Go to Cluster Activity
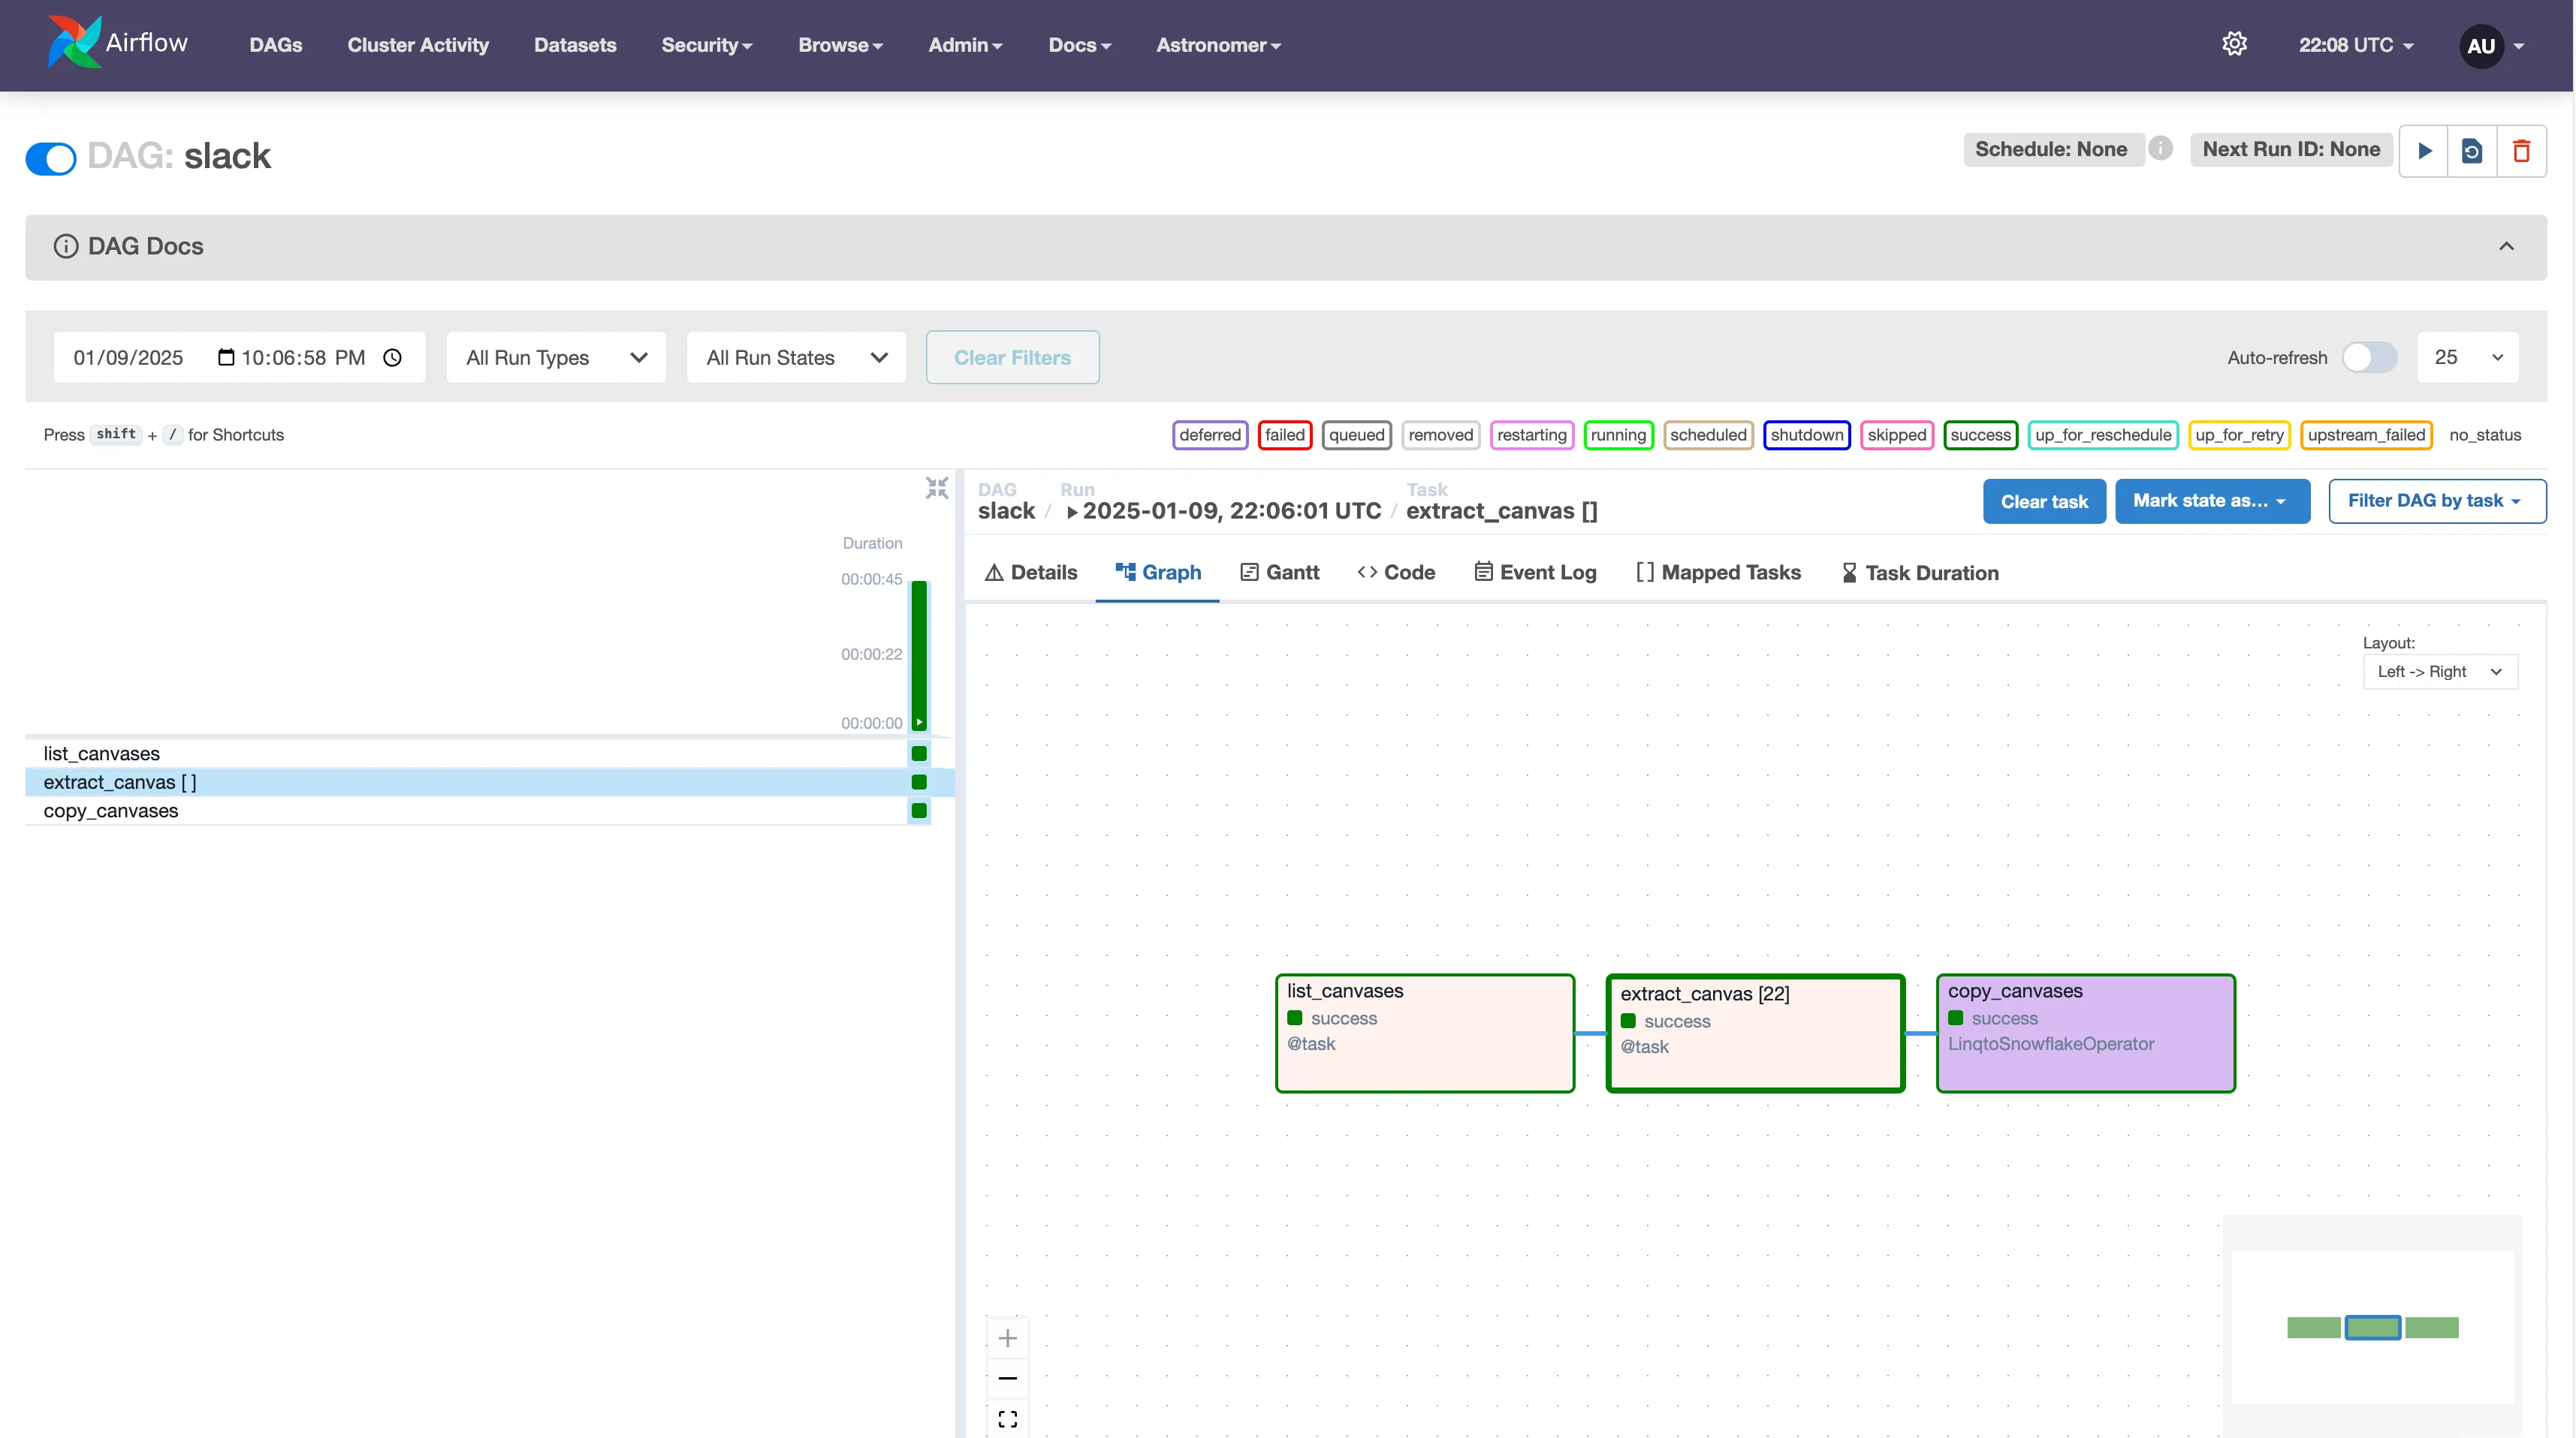Image resolution: width=2576 pixels, height=1438 pixels. coord(418,45)
